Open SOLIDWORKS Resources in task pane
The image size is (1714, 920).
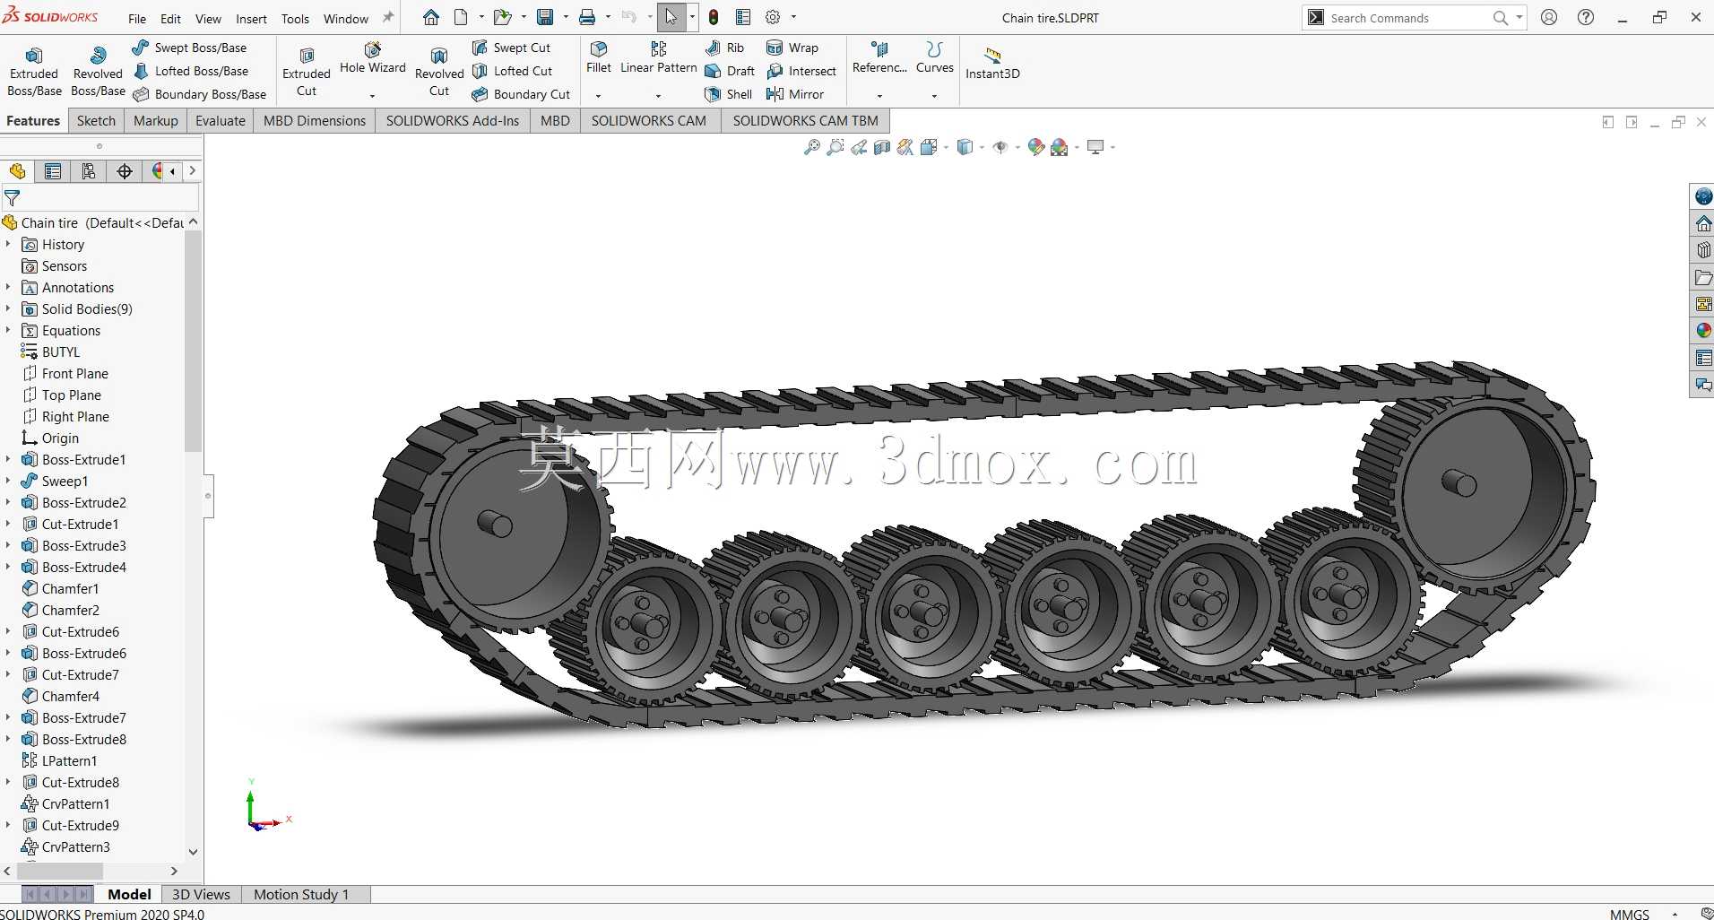1703,223
